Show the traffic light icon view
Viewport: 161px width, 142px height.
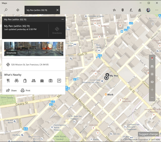[x=123, y=10]
